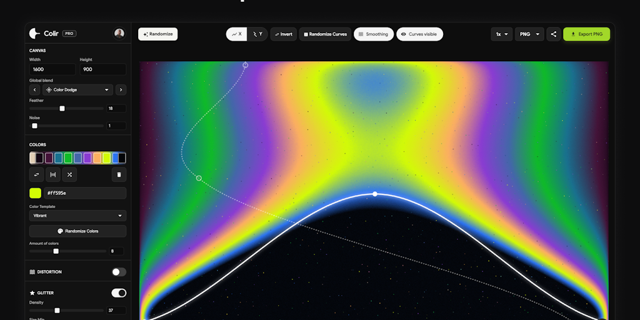Click the Export PNG button
640x320 pixels.
tap(586, 34)
